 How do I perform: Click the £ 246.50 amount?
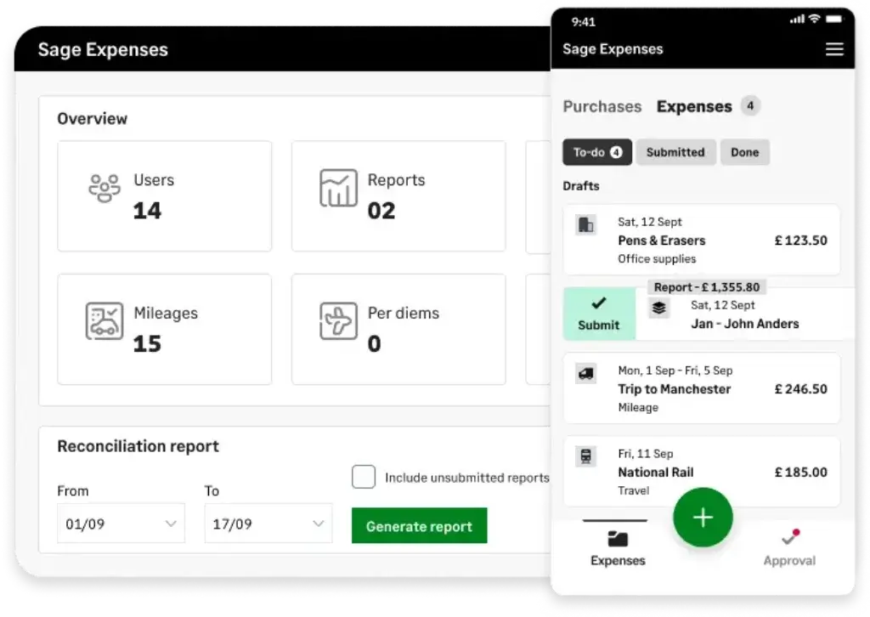(x=800, y=389)
